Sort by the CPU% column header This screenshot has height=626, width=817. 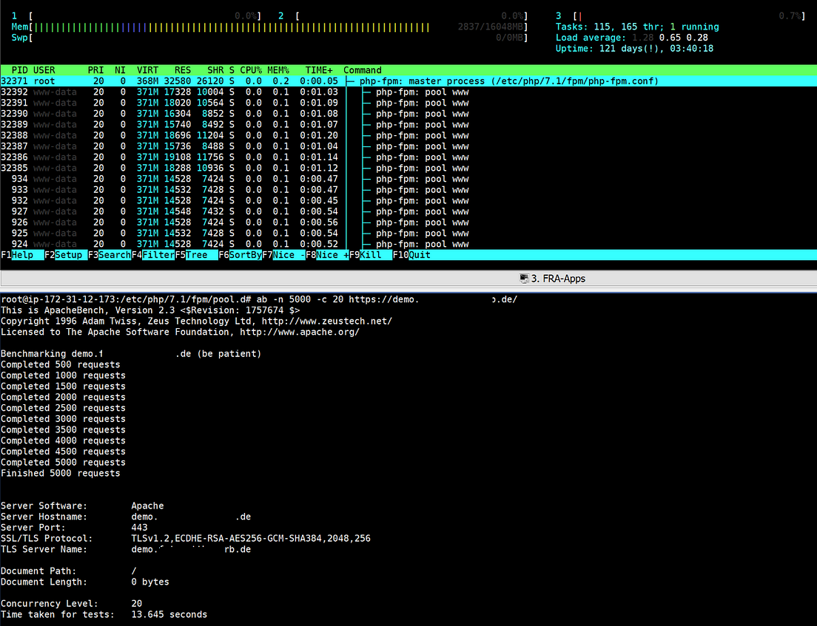[251, 70]
